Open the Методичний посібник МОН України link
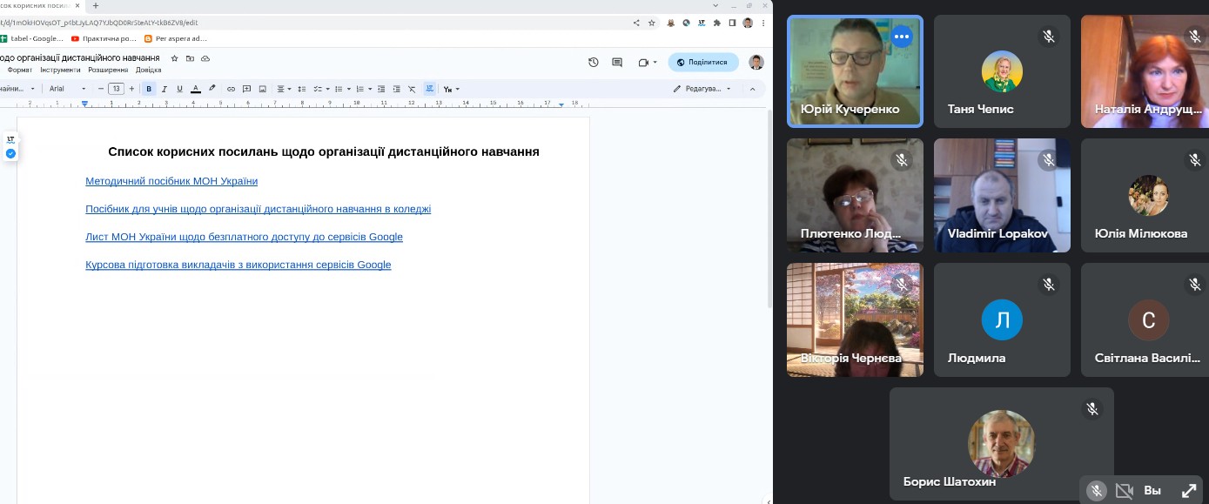The width and height of the screenshot is (1209, 504). click(x=171, y=181)
